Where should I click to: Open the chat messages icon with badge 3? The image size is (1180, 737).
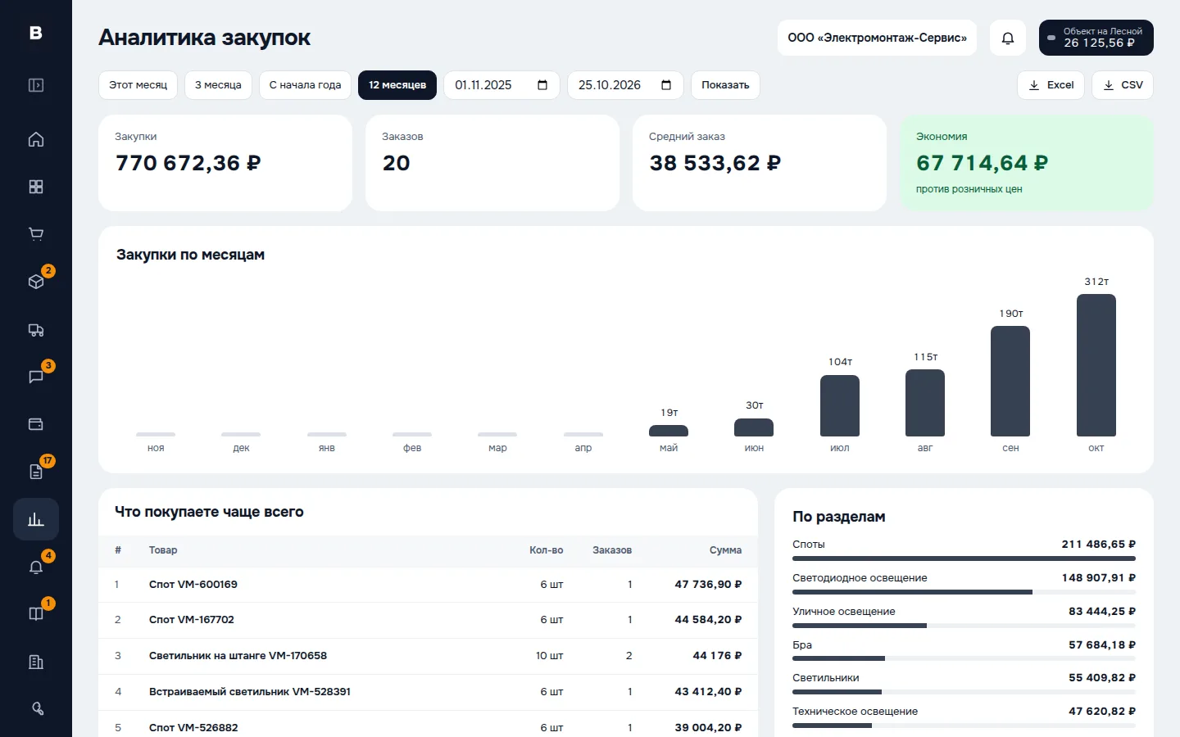point(36,377)
